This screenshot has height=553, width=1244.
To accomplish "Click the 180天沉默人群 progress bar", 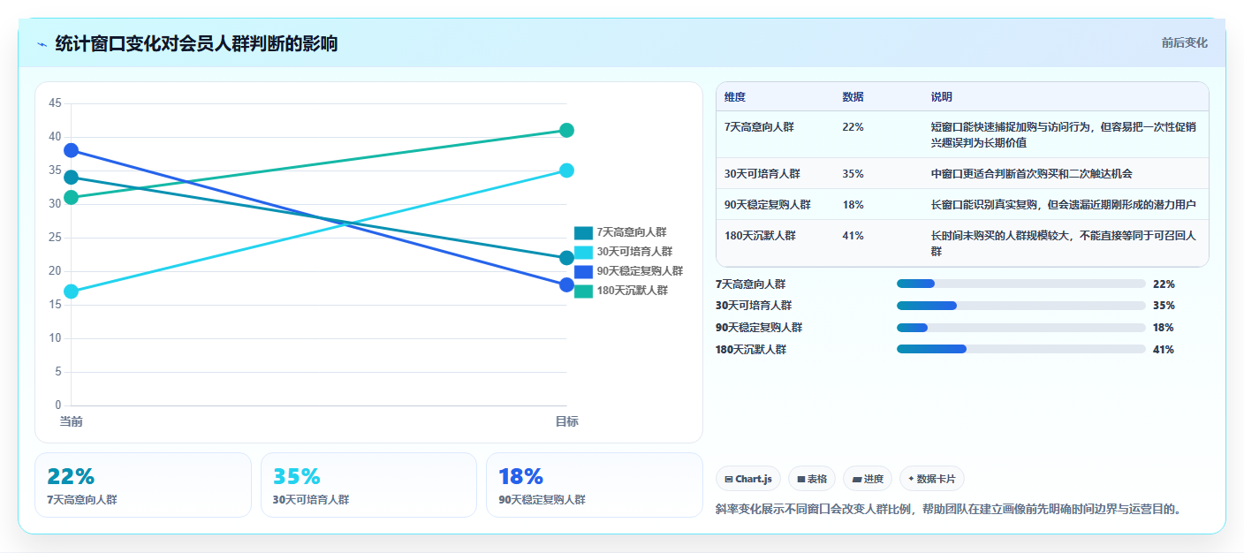I will coord(1020,349).
